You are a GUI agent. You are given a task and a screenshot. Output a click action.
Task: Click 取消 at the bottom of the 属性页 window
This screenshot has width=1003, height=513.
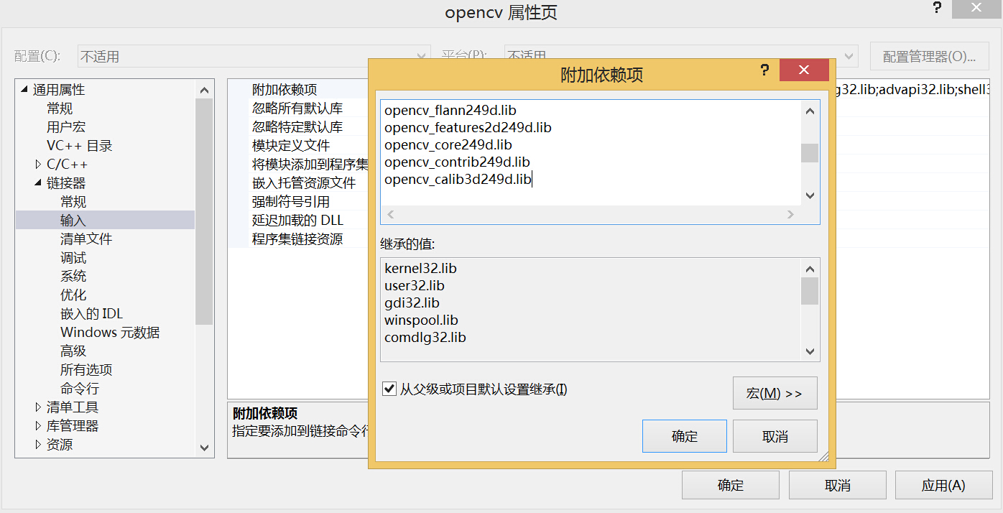(x=838, y=485)
